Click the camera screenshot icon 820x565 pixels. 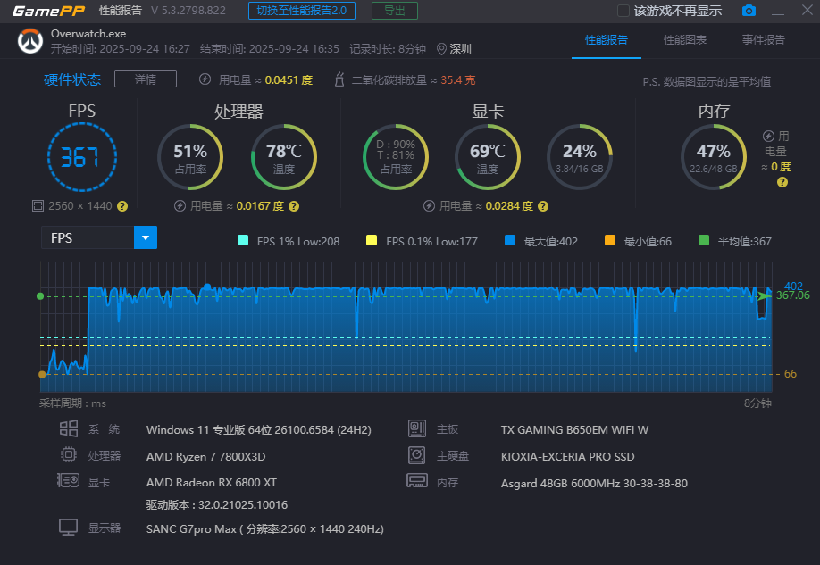pyautogui.click(x=749, y=11)
